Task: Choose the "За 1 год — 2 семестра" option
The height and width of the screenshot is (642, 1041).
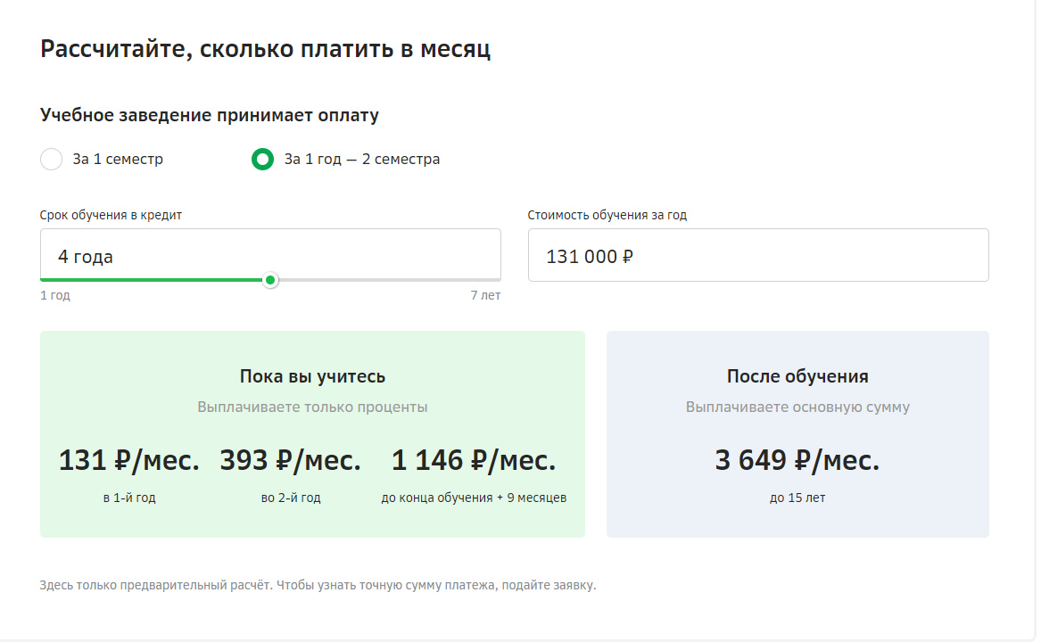Action: point(262,160)
